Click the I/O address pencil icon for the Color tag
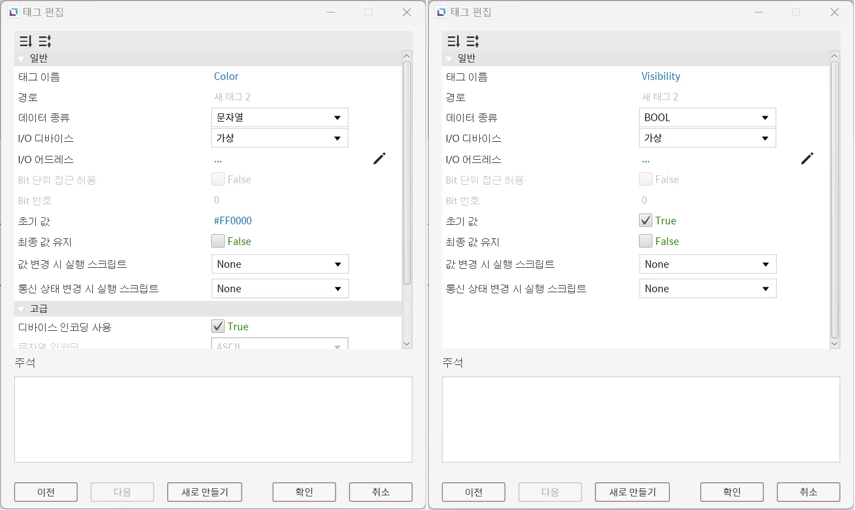This screenshot has width=855, height=510. tap(379, 159)
